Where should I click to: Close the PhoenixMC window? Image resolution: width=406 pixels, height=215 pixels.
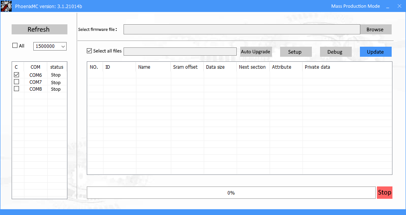pos(399,6)
